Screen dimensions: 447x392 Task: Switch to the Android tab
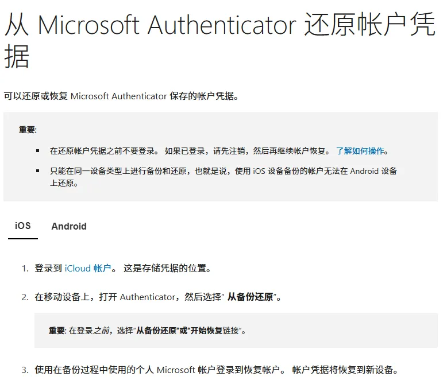tap(69, 226)
